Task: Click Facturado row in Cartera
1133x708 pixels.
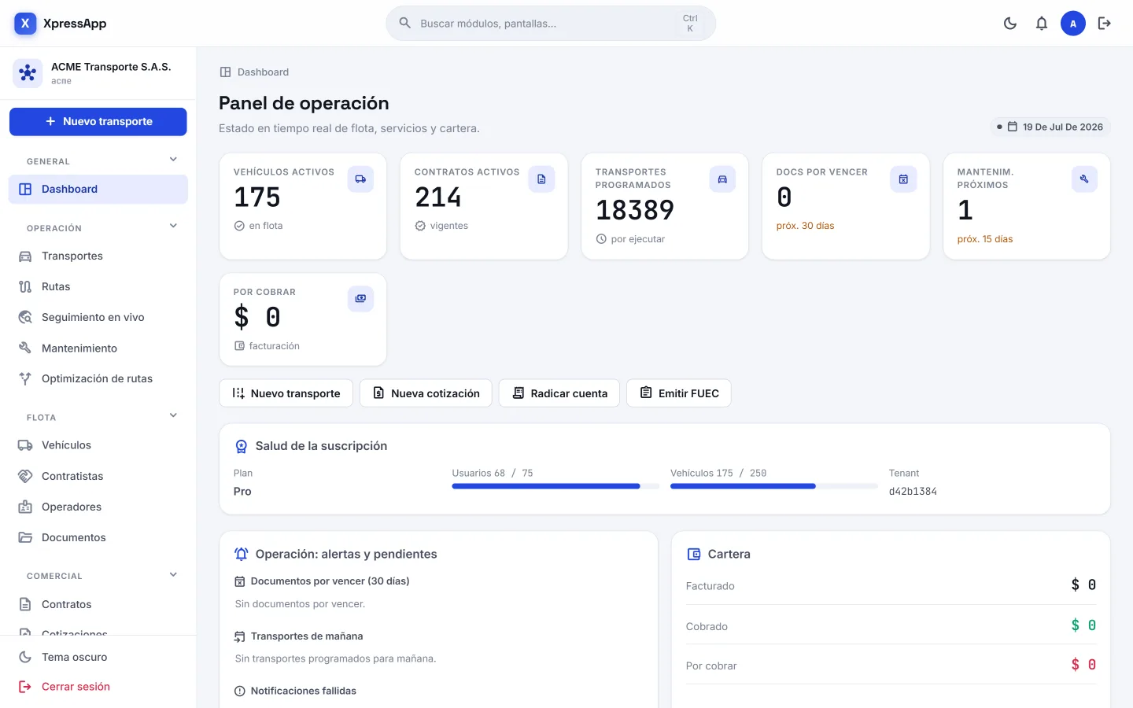Action: tap(891, 585)
